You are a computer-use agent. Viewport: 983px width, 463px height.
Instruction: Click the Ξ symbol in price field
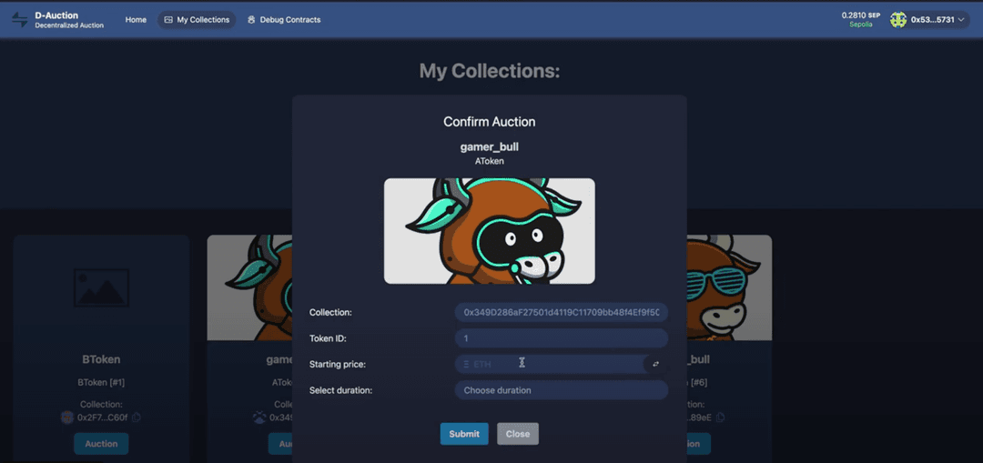tap(466, 364)
